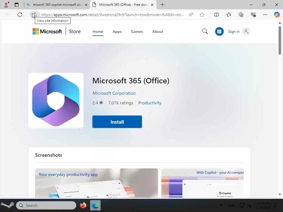Launch Firefox from the taskbar
Viewport: 283px width, 212px height.
[83, 205]
